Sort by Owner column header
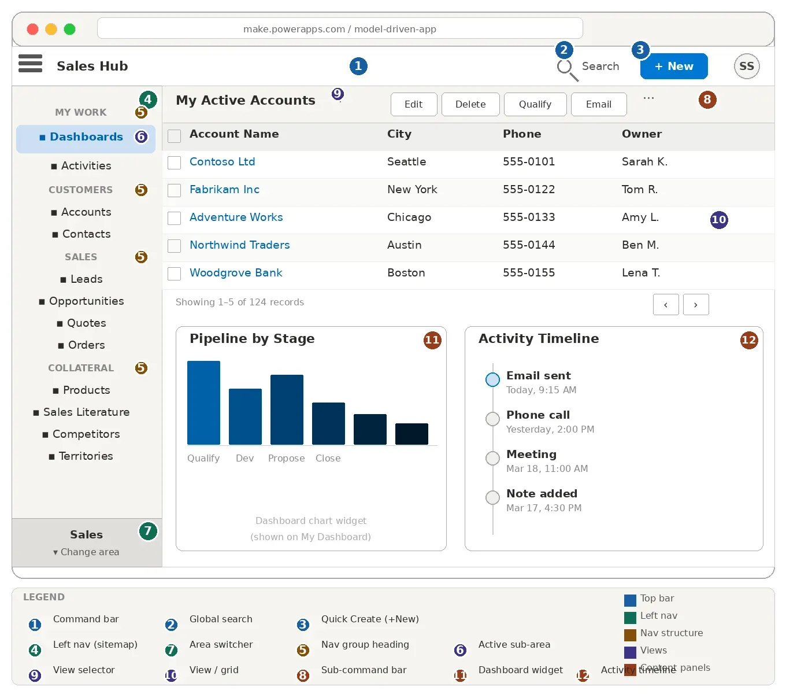The height and width of the screenshot is (694, 786). click(642, 134)
